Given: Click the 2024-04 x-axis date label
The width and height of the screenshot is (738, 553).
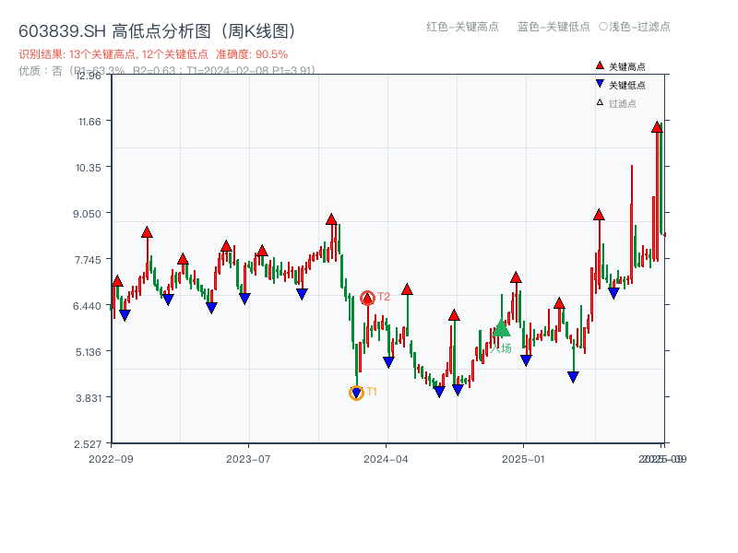Looking at the screenshot, I should [x=386, y=459].
